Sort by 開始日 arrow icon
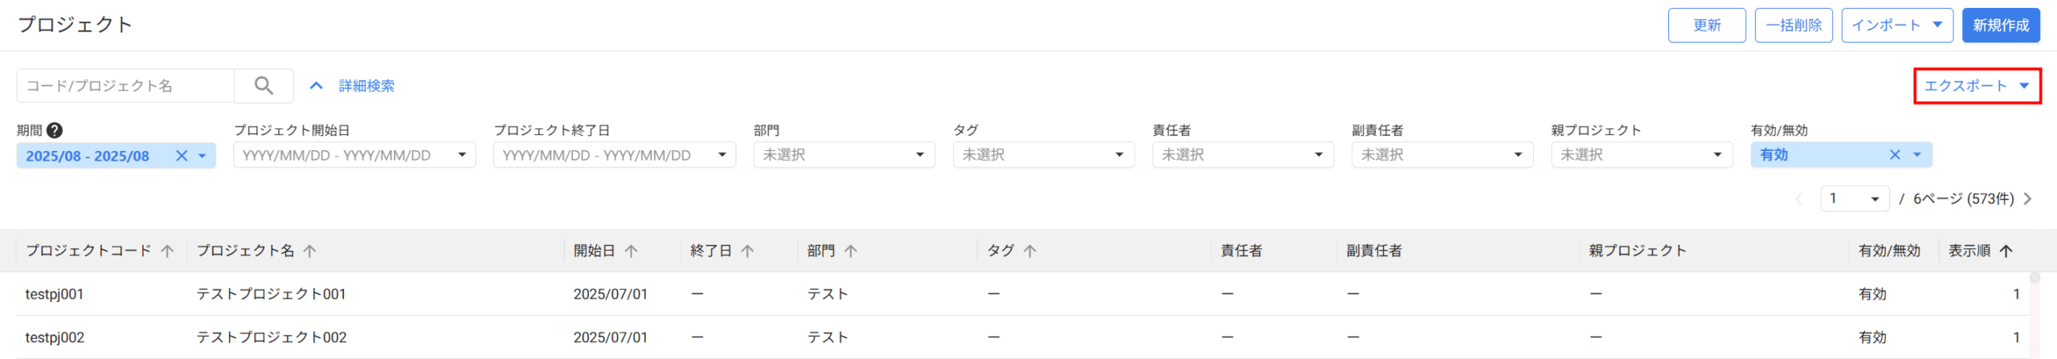Viewport: 2057px width, 359px height. (x=631, y=251)
